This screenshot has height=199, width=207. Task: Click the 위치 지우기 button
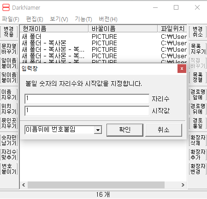9,109
